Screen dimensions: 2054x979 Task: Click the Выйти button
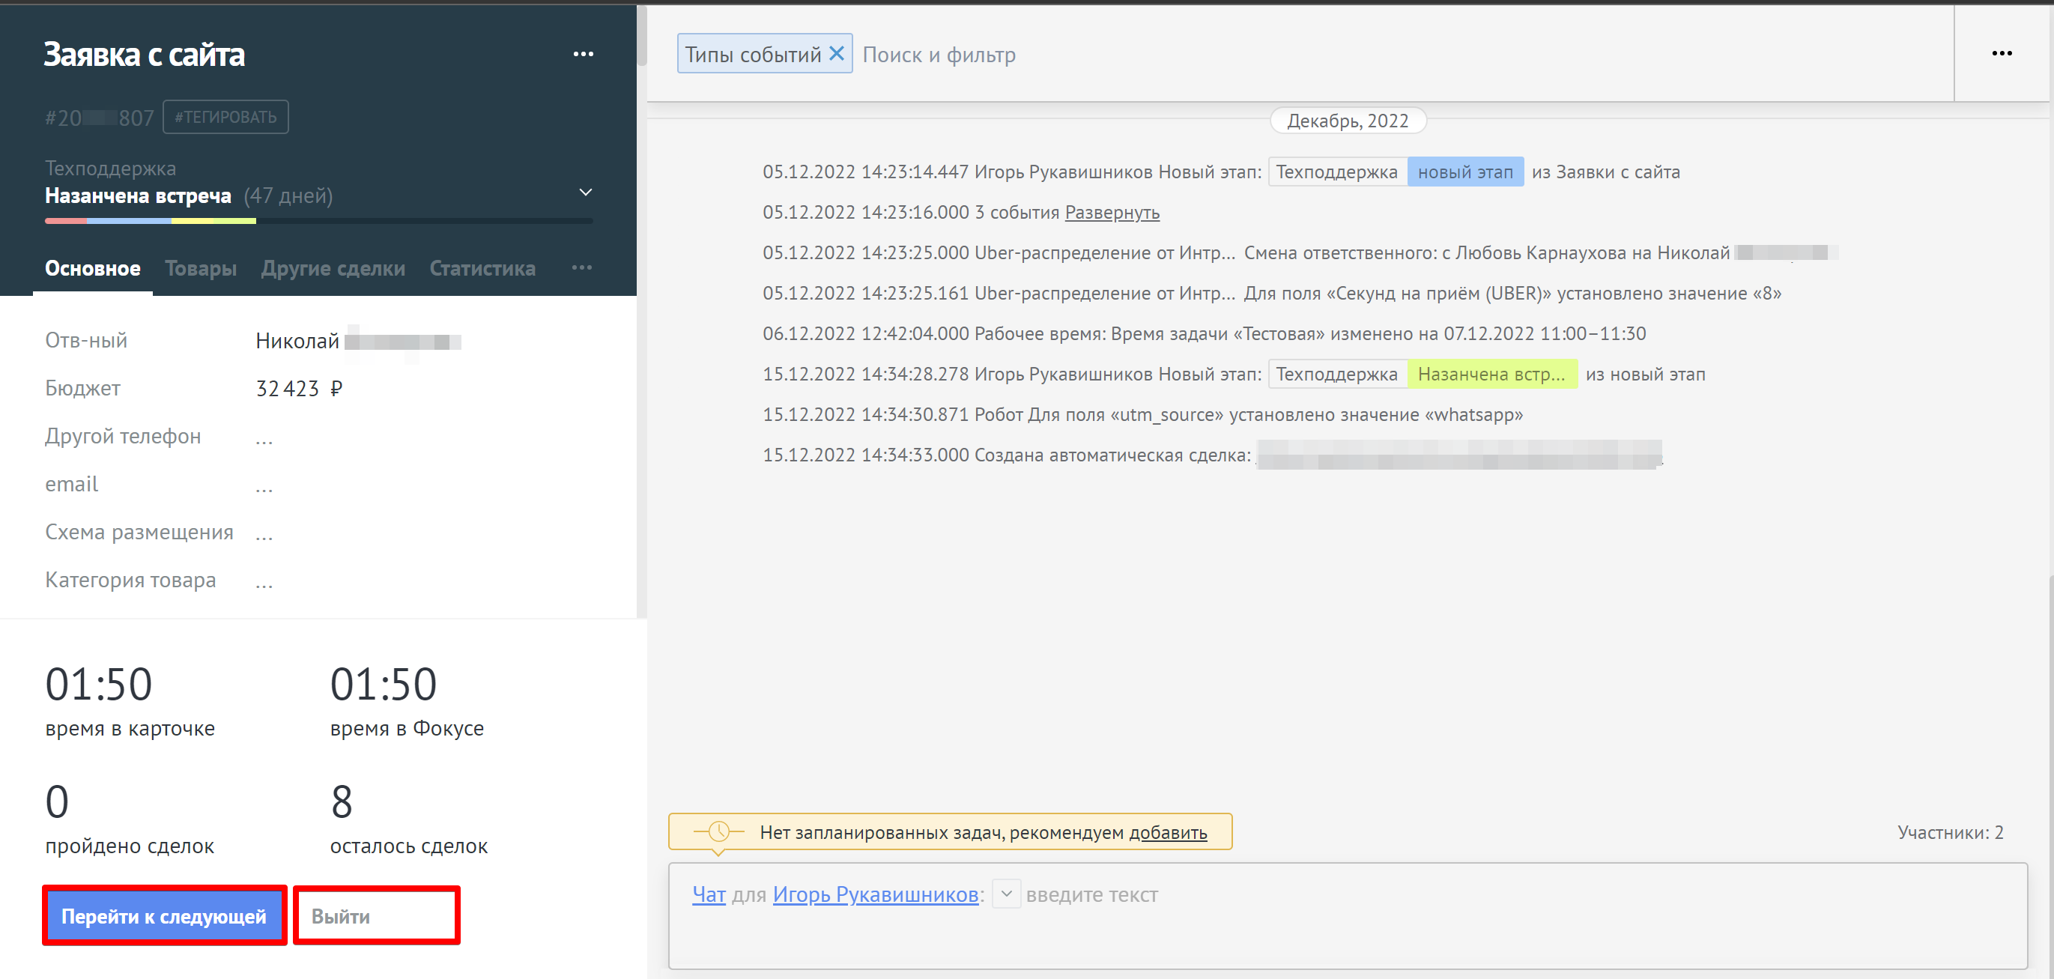376,915
